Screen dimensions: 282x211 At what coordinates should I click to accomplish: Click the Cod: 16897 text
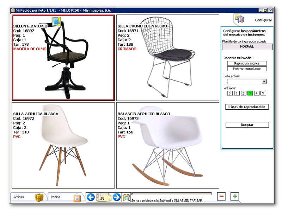24,31
